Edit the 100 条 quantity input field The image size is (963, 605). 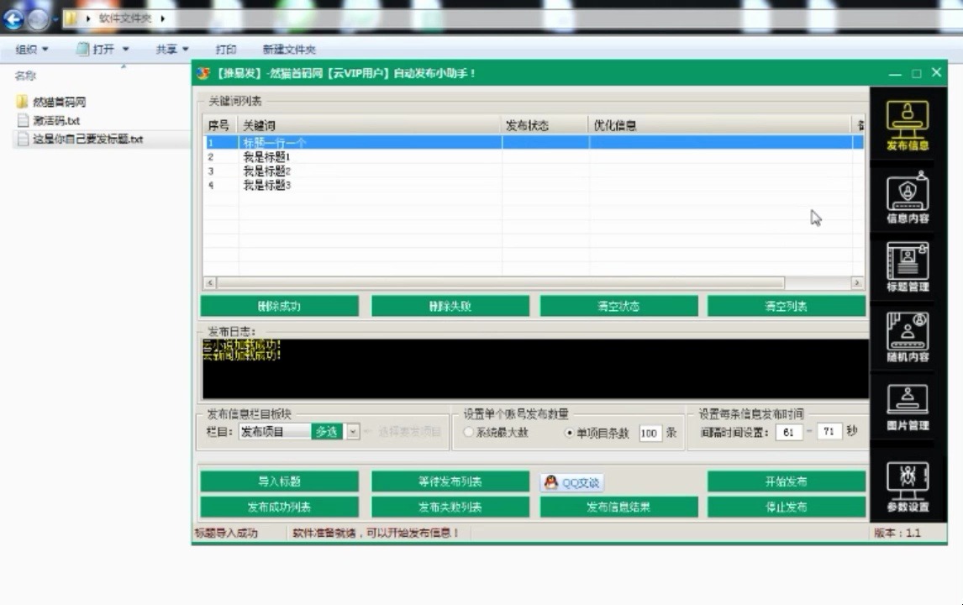[x=649, y=432]
